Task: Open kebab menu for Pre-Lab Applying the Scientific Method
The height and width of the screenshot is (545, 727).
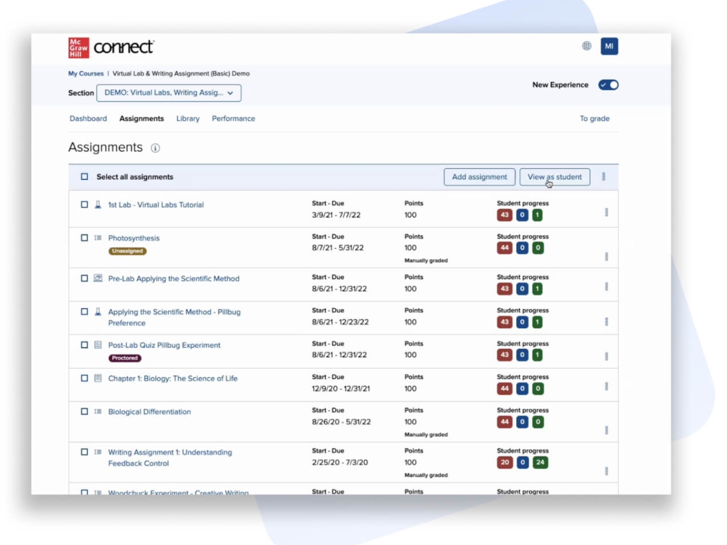Action: (x=606, y=286)
